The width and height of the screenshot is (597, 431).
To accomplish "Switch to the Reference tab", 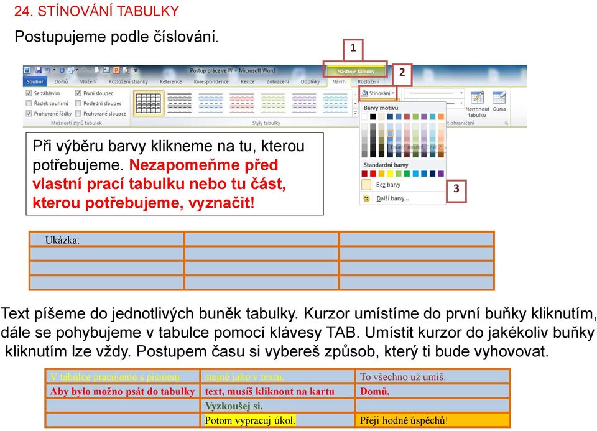I will [x=170, y=82].
